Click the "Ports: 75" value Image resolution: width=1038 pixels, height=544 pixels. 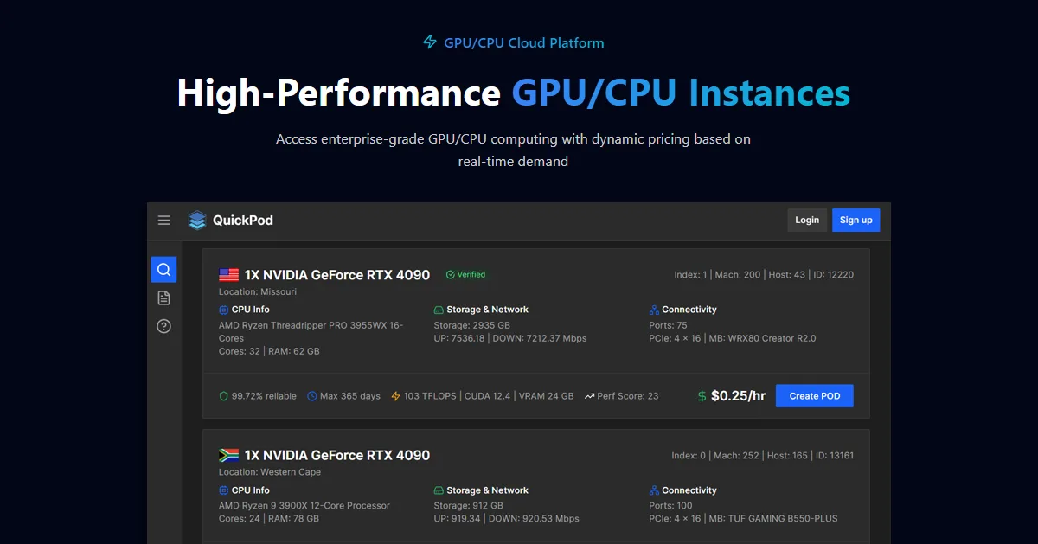click(669, 325)
